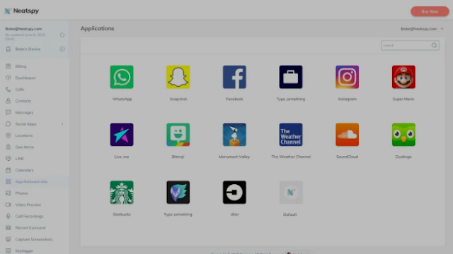
Task: Click the pin icon for Locations
Action: pos(8,135)
